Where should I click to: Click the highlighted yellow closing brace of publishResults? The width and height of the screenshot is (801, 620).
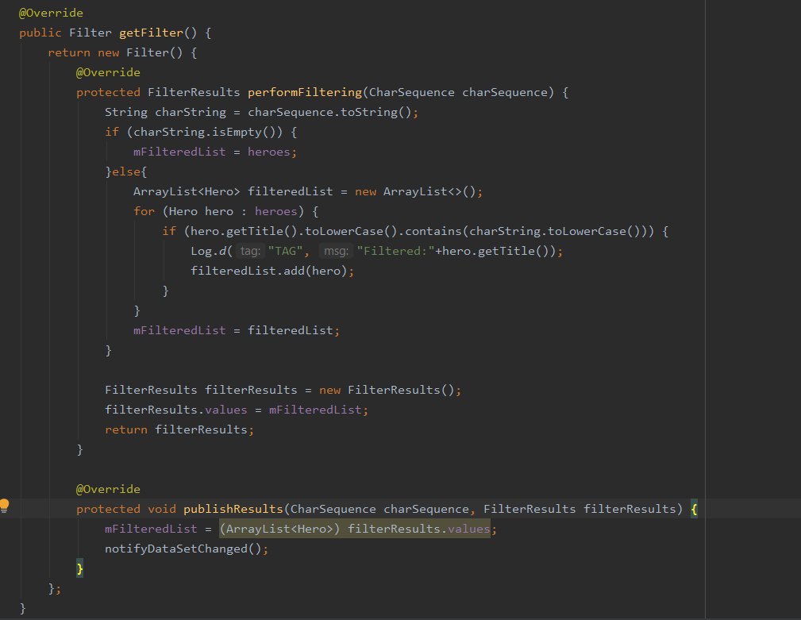[79, 569]
